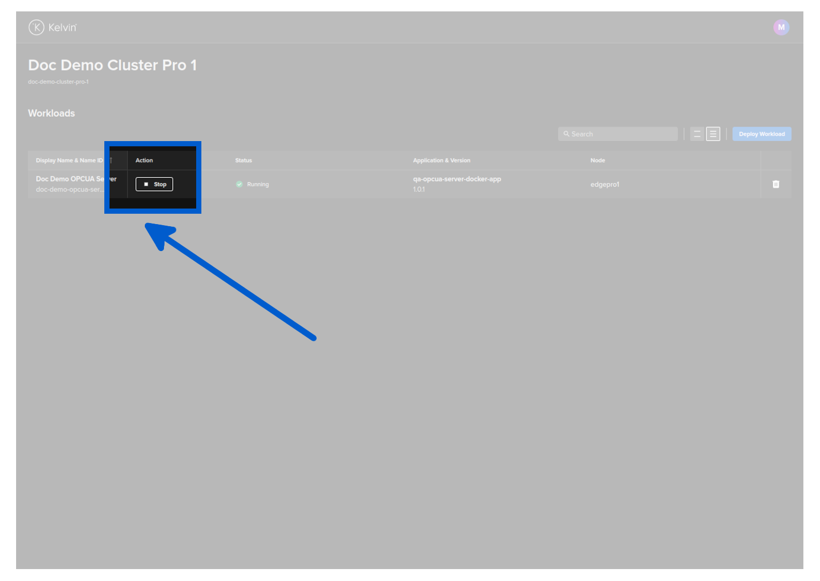This screenshot has width=820, height=581.
Task: Open the user avatar M menu
Action: [781, 27]
